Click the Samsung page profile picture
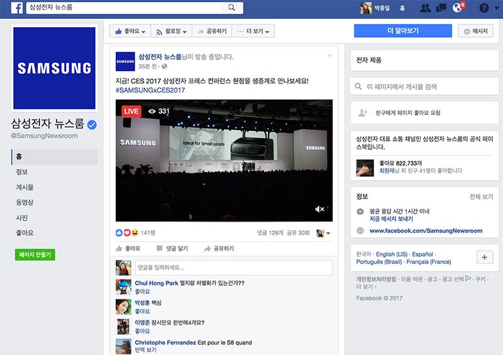The width and height of the screenshot is (503, 355). coord(54,68)
